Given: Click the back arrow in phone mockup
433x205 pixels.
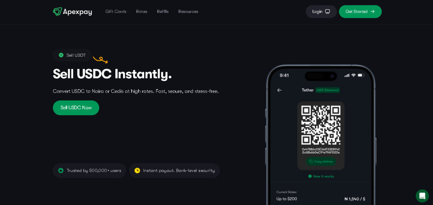Looking at the screenshot, I should [x=280, y=90].
